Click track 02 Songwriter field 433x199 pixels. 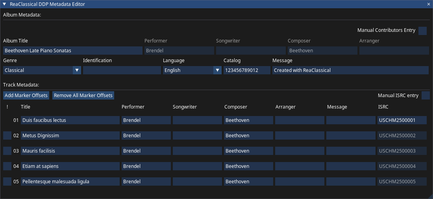(x=198, y=136)
